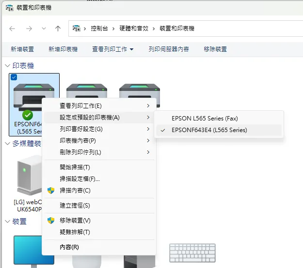Screen dimensions: 303x268
Task: Expand chevron after 硬體和音效 in breadcrumb
Action: pos(154,29)
